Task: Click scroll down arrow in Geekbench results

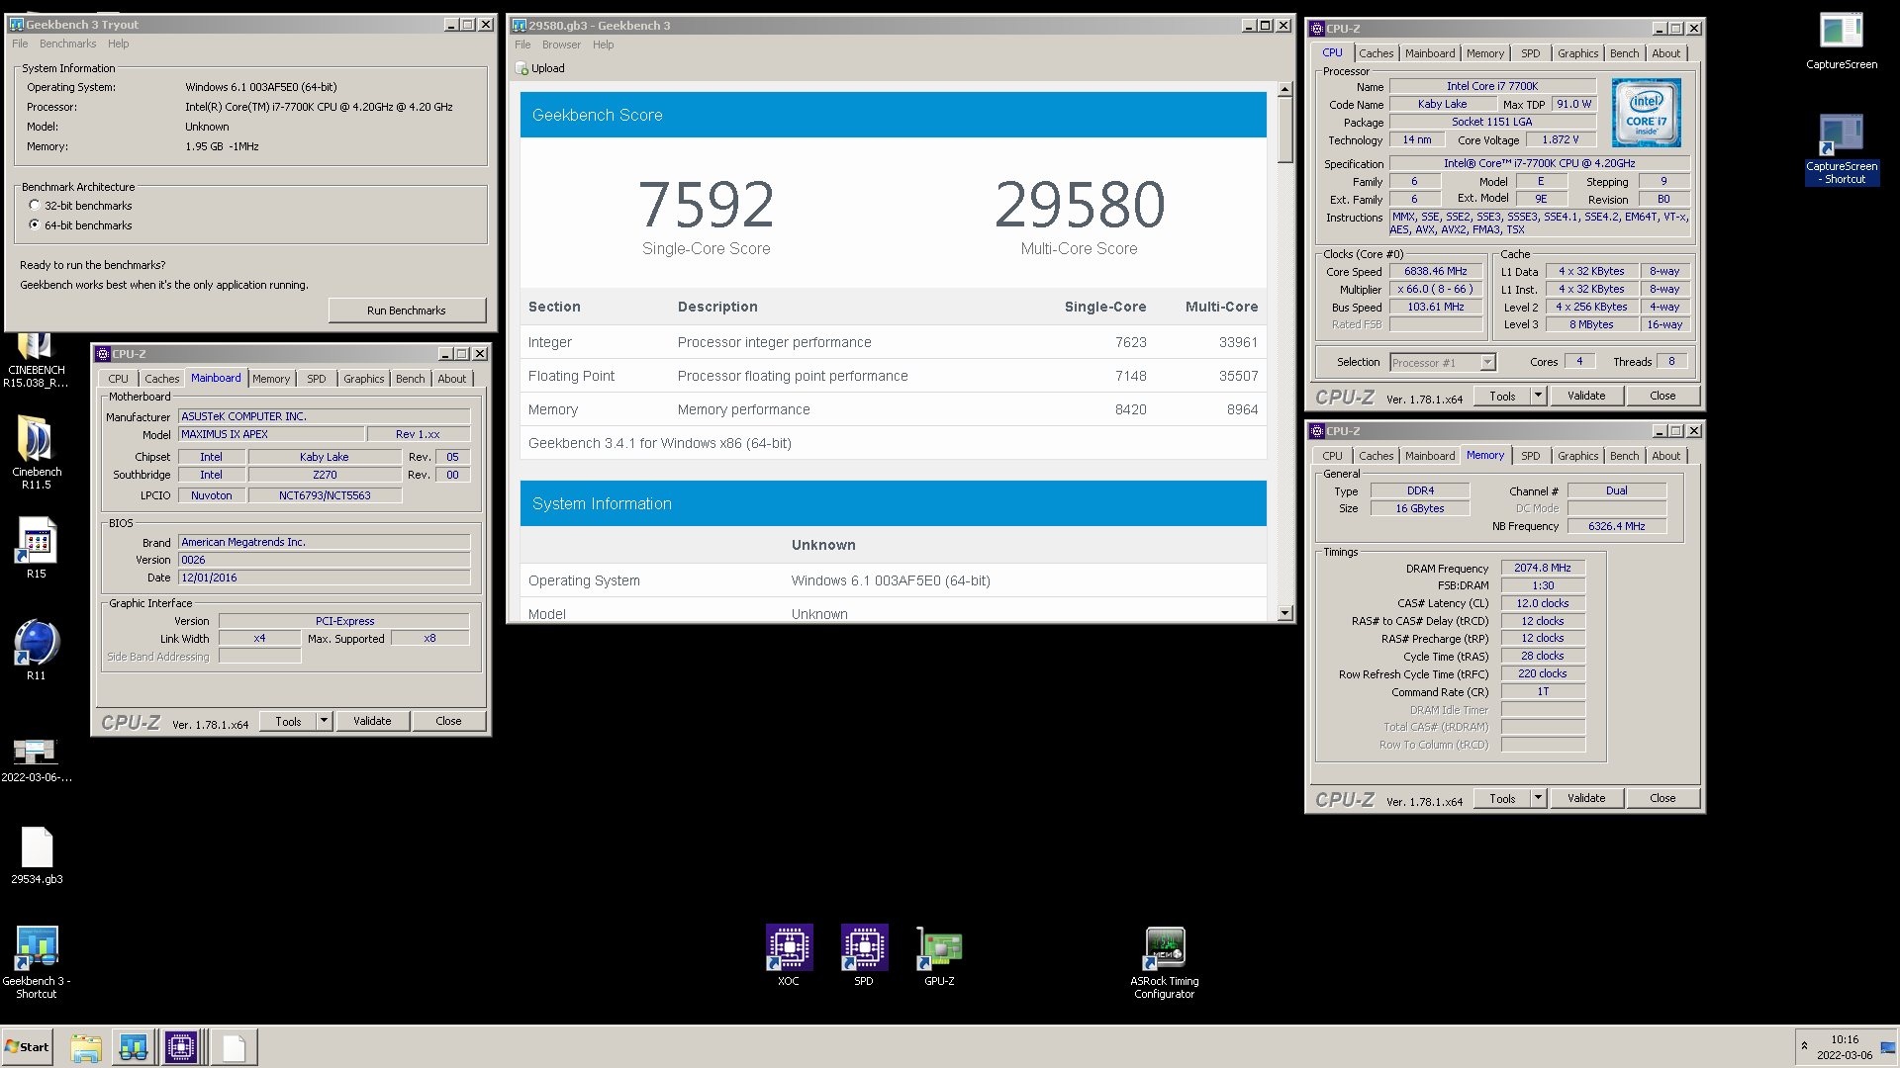Action: pos(1284,613)
